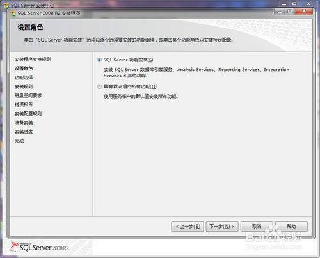Click 功能选择 step in sidebar

click(24, 77)
